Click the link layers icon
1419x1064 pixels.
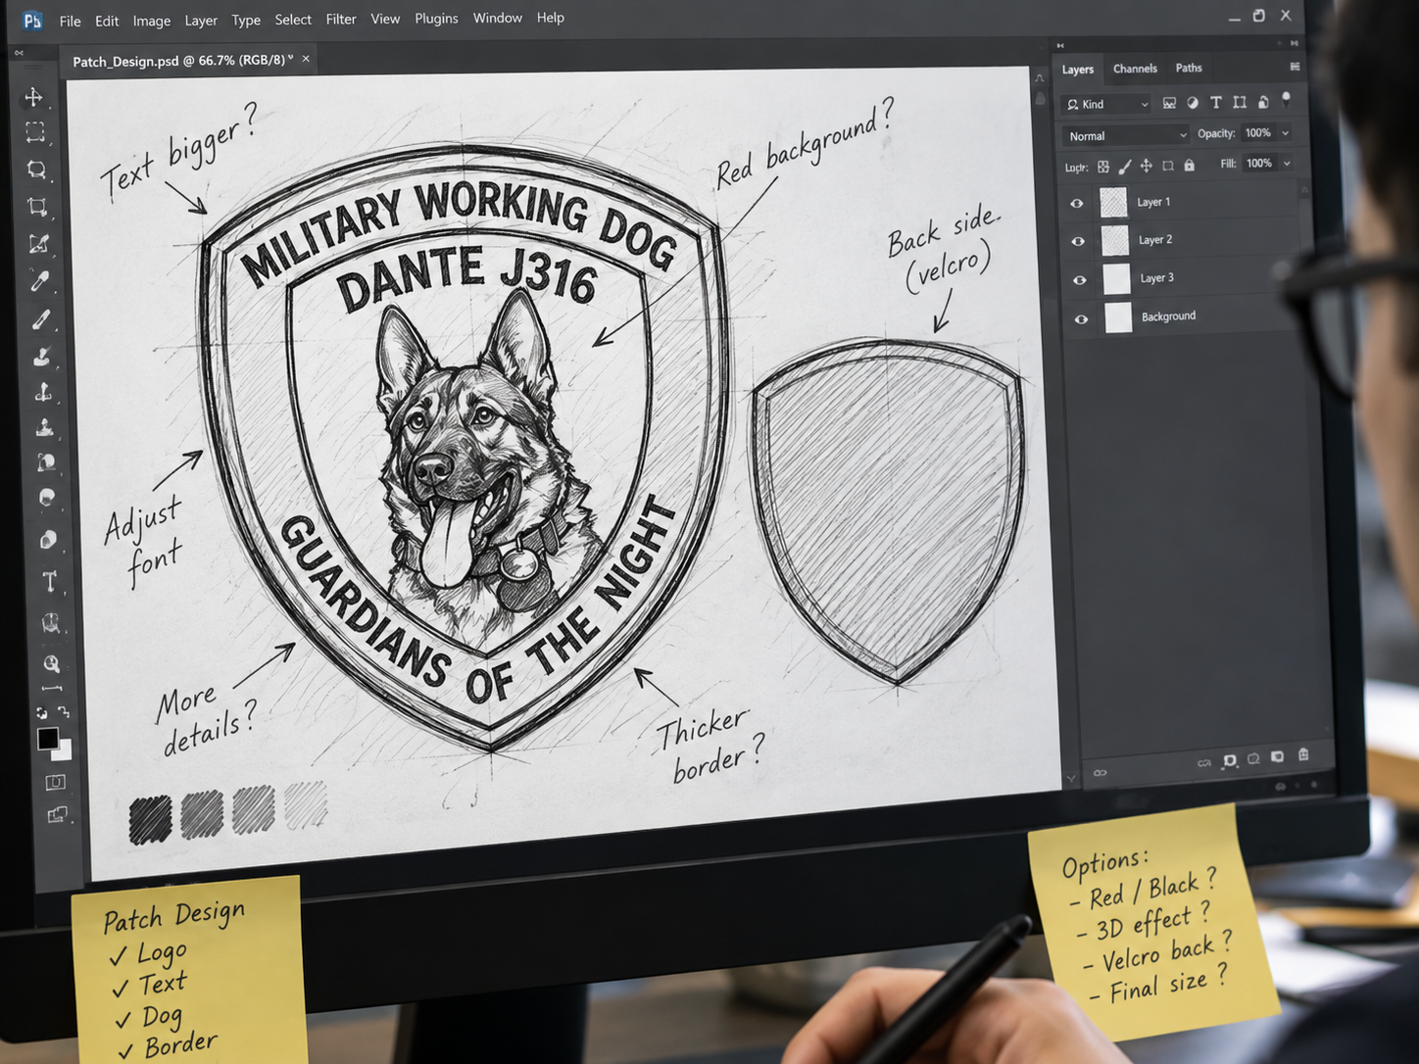[1101, 773]
